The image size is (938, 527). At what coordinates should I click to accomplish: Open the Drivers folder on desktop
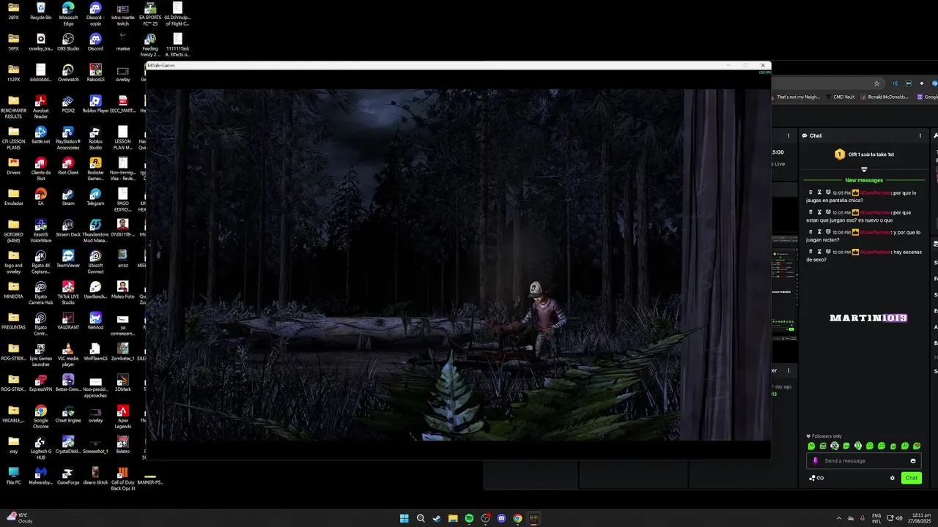click(x=13, y=165)
